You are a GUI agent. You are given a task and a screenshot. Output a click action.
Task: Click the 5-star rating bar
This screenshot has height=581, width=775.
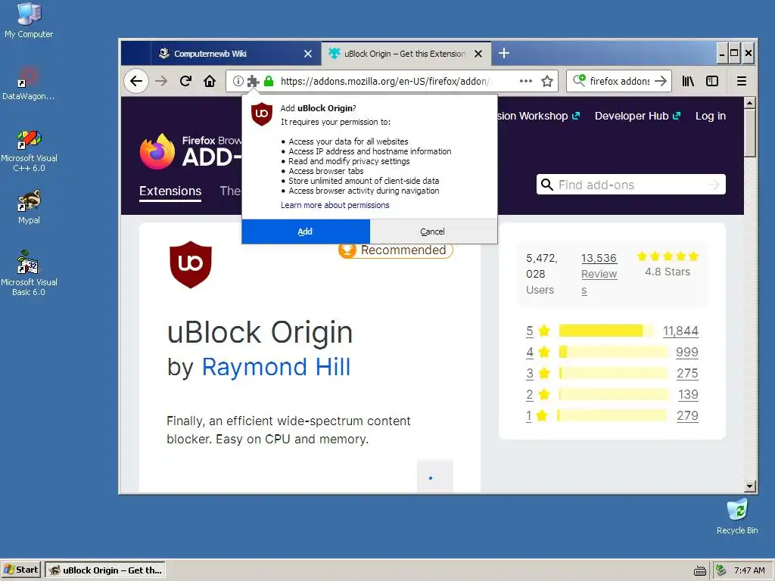coord(605,331)
